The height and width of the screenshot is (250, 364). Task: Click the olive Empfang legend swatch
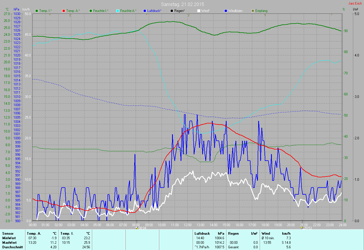(x=253, y=11)
